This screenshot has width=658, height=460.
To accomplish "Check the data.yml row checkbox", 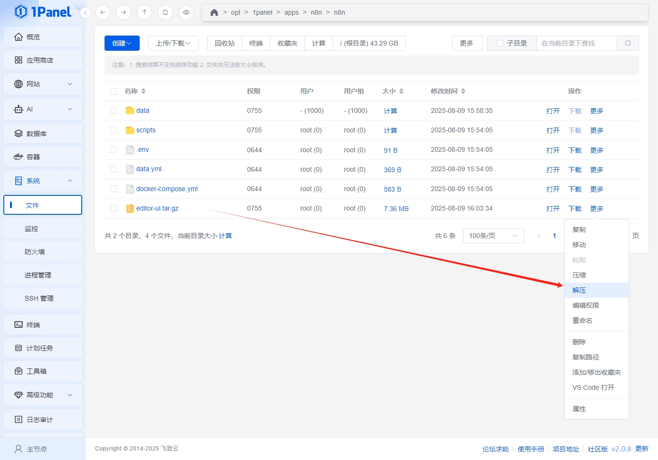I will point(114,169).
